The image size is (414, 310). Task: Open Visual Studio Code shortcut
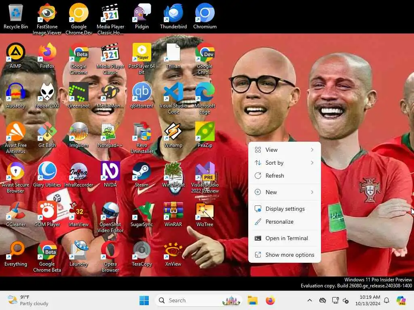(173, 98)
